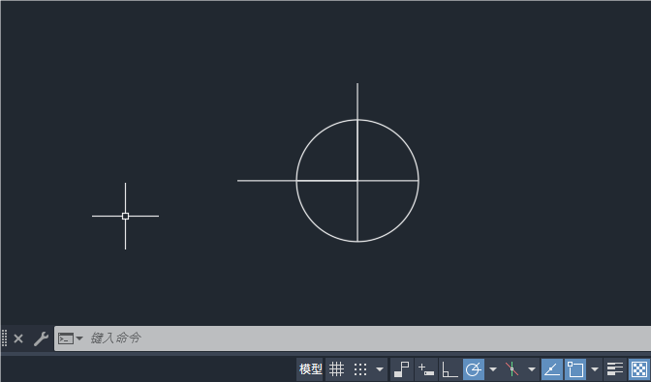
Task: Toggle dynamic input icon
Action: (x=426, y=368)
